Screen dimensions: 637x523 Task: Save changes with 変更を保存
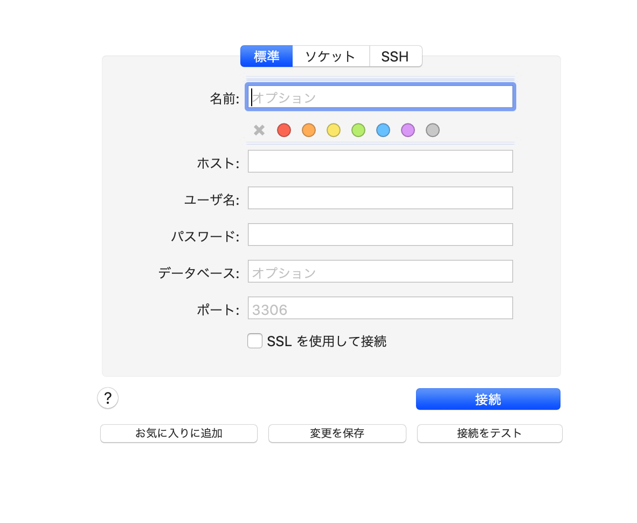click(337, 433)
